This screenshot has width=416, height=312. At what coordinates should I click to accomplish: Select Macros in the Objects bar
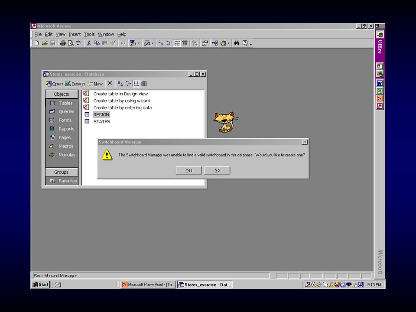(x=62, y=146)
